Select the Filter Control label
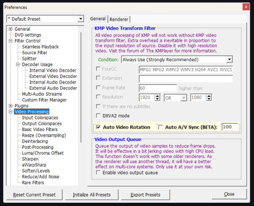254x206 pixels. [x=28, y=41]
